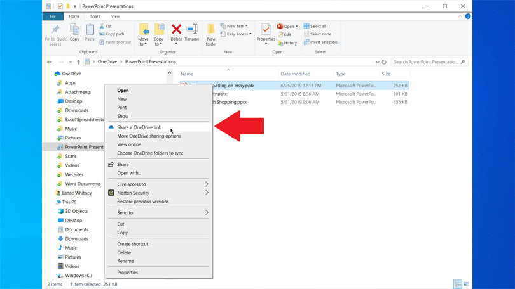Click Pin to Quick access icon

pyautogui.click(x=55, y=30)
